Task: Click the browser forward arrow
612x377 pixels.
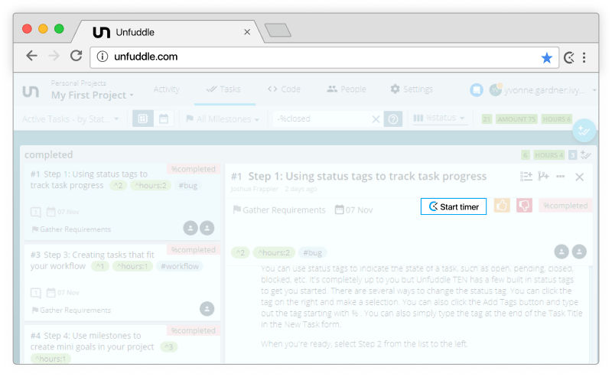Action: pos(54,56)
